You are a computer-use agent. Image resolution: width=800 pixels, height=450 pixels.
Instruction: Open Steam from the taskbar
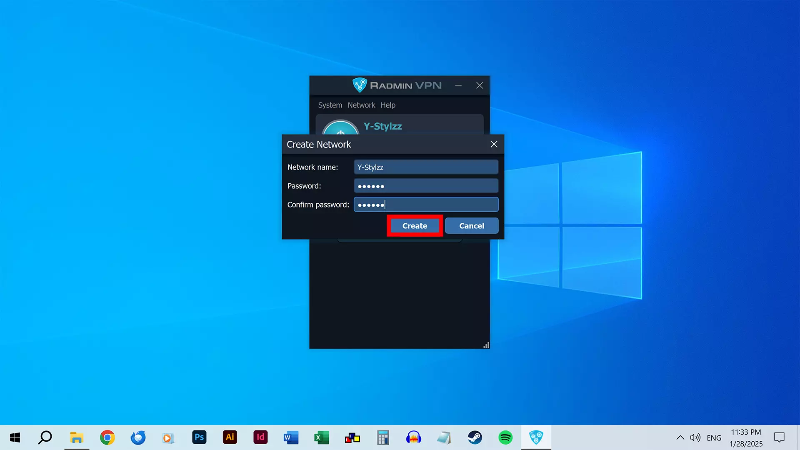pyautogui.click(x=475, y=437)
